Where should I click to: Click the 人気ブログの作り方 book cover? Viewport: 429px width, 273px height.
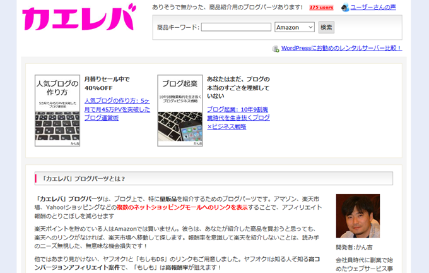(57, 111)
